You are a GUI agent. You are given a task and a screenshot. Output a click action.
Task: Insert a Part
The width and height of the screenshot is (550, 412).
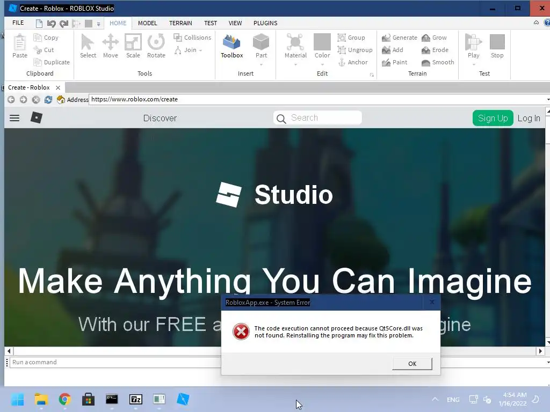(x=261, y=46)
